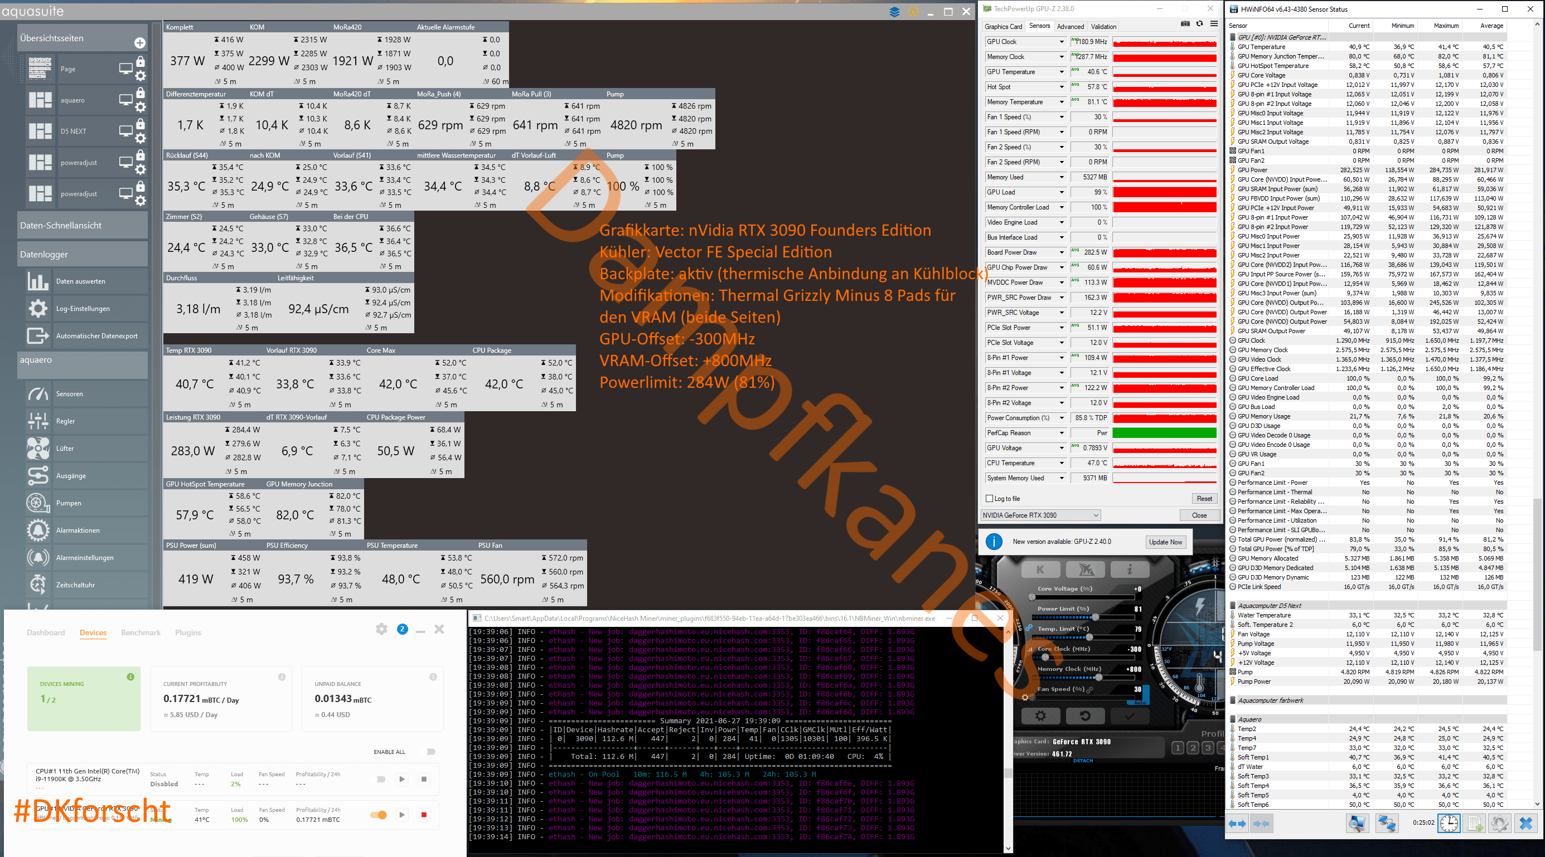This screenshot has width=1545, height=857.
Task: Click settings gear of D5 NEXT page
Action: [141, 138]
